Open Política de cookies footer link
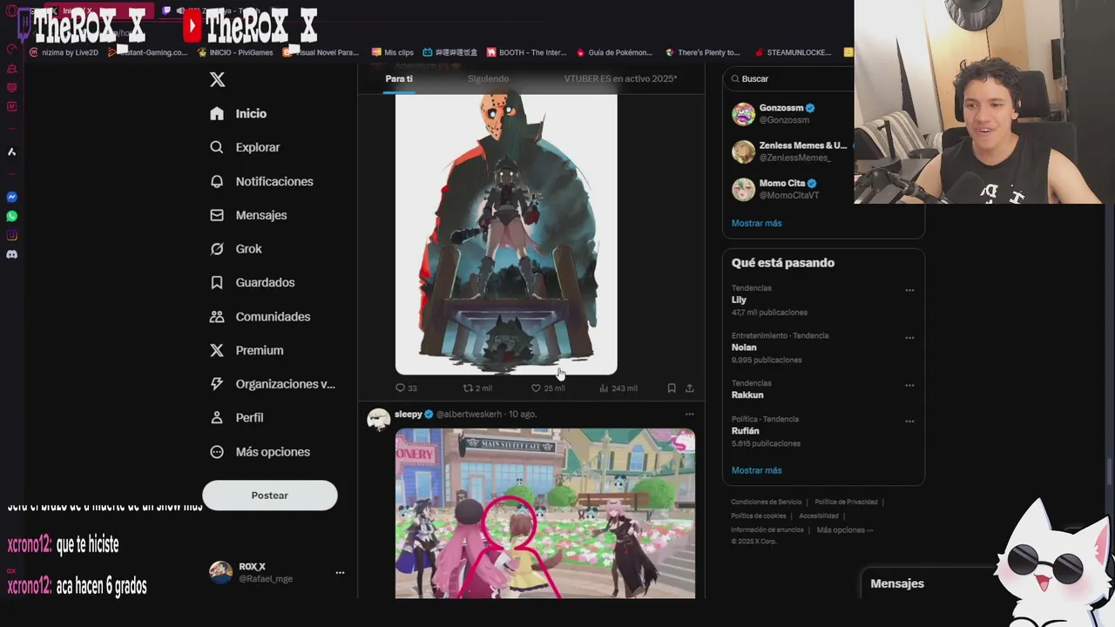1115x627 pixels. point(760,516)
